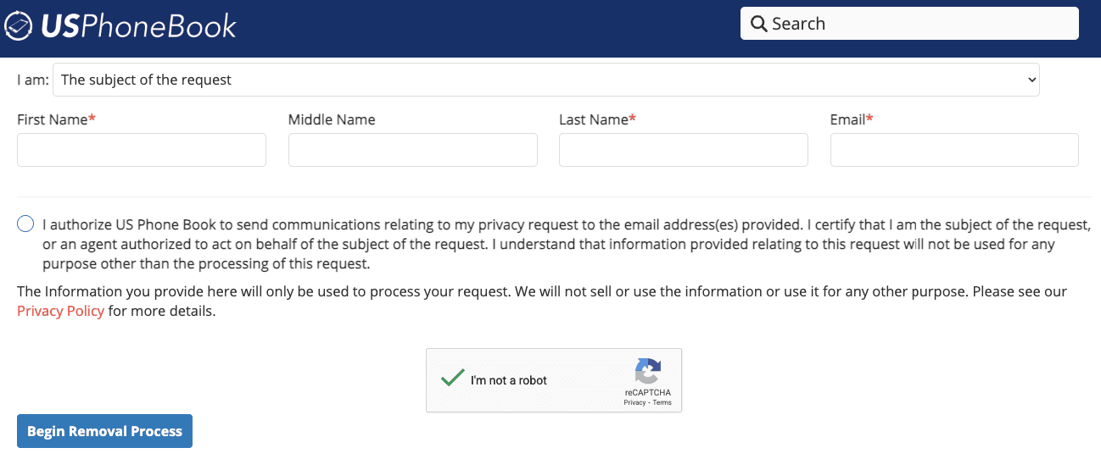Click the reCAPTCHA logo icon
1101x470 pixels.
pos(647,371)
